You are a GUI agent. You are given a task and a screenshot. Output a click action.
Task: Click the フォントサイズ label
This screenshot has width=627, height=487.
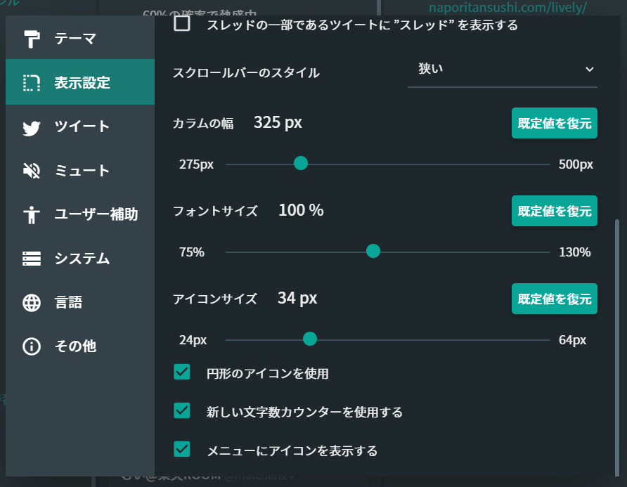(x=215, y=211)
